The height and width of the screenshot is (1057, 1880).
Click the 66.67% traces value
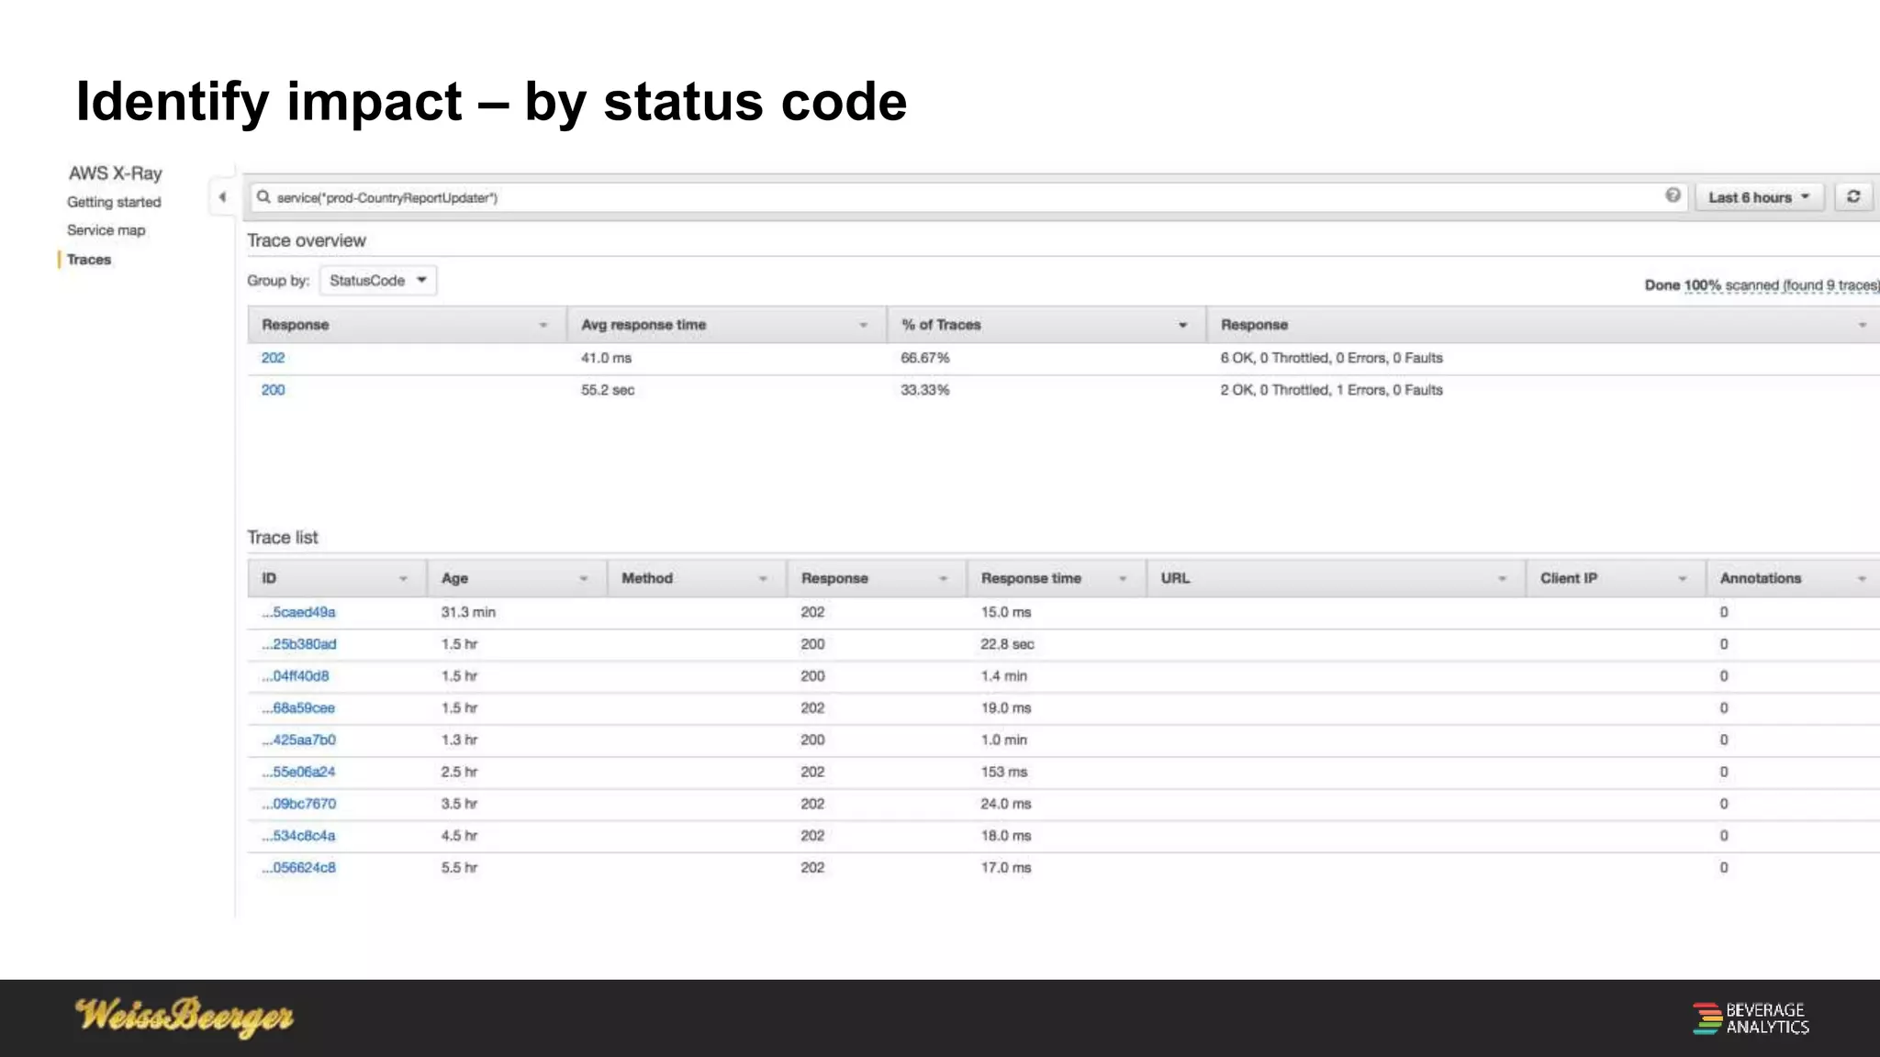924,358
